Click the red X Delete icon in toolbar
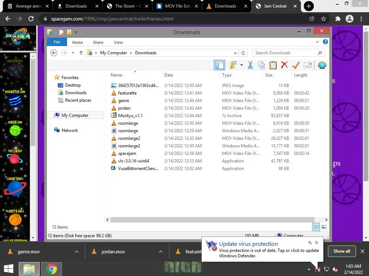The width and height of the screenshot is (369, 276). (x=284, y=65)
